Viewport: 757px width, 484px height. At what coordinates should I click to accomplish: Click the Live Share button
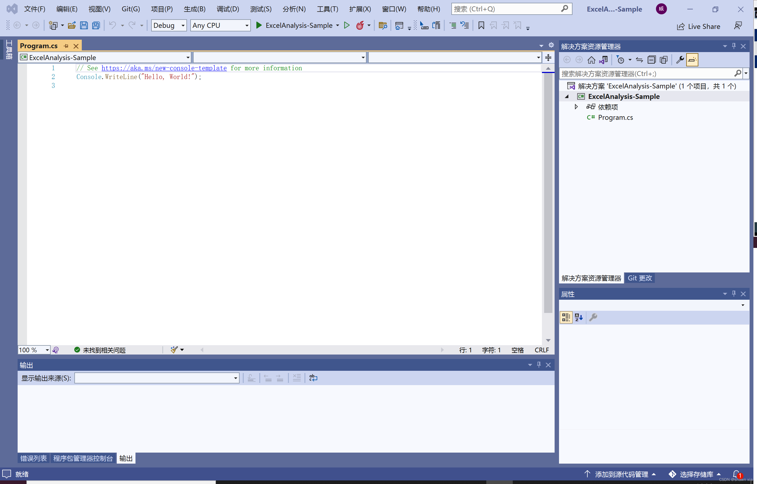tap(699, 26)
